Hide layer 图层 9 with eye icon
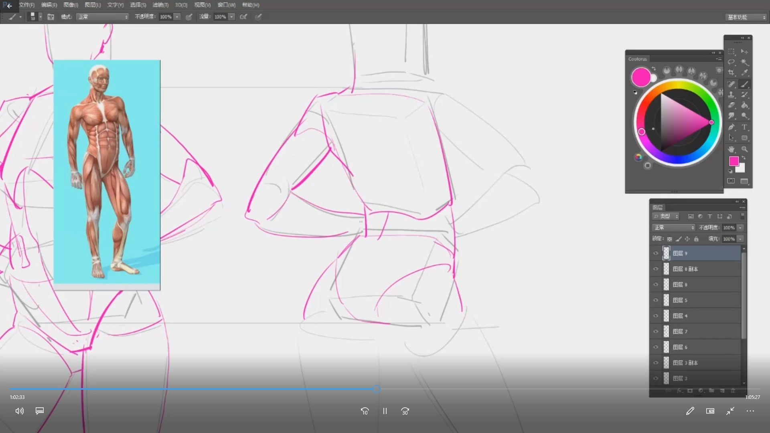 click(656, 253)
